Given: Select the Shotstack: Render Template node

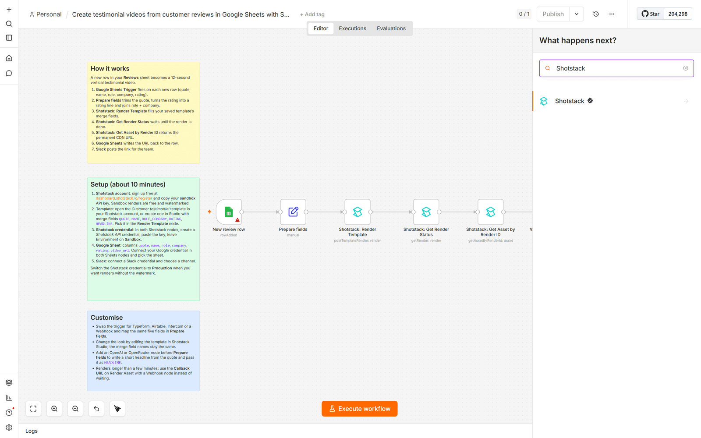Looking at the screenshot, I should 358,212.
